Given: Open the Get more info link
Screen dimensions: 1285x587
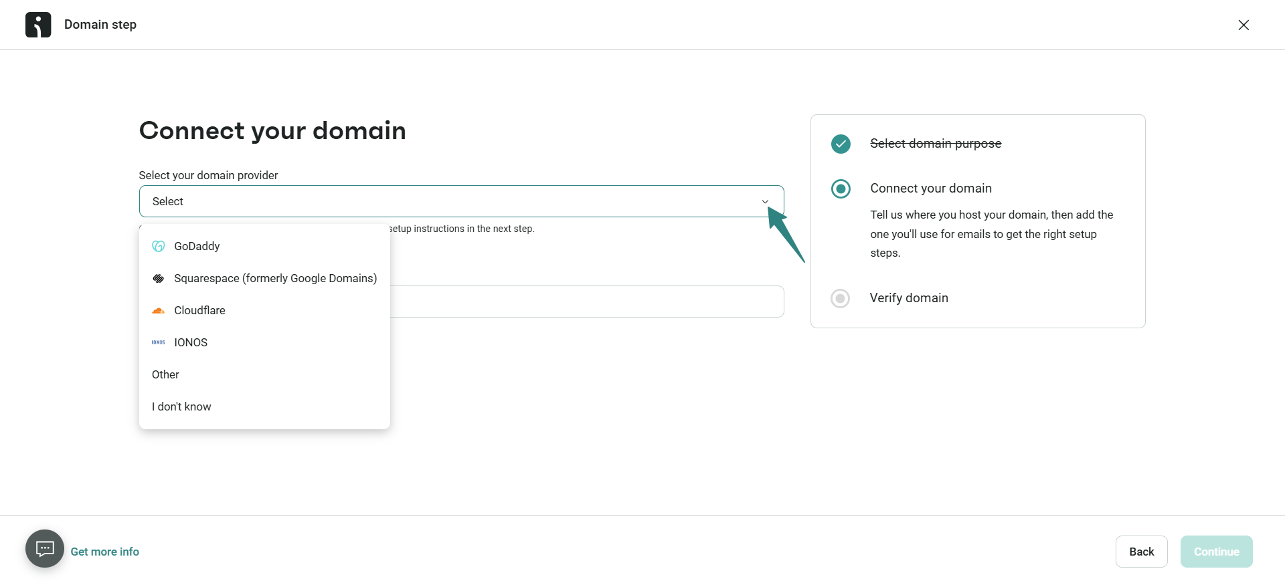Looking at the screenshot, I should coord(105,552).
